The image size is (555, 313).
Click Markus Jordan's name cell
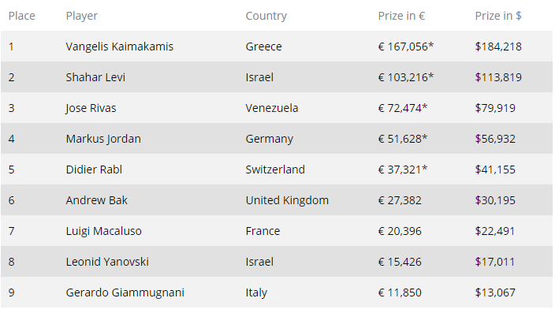click(x=103, y=139)
